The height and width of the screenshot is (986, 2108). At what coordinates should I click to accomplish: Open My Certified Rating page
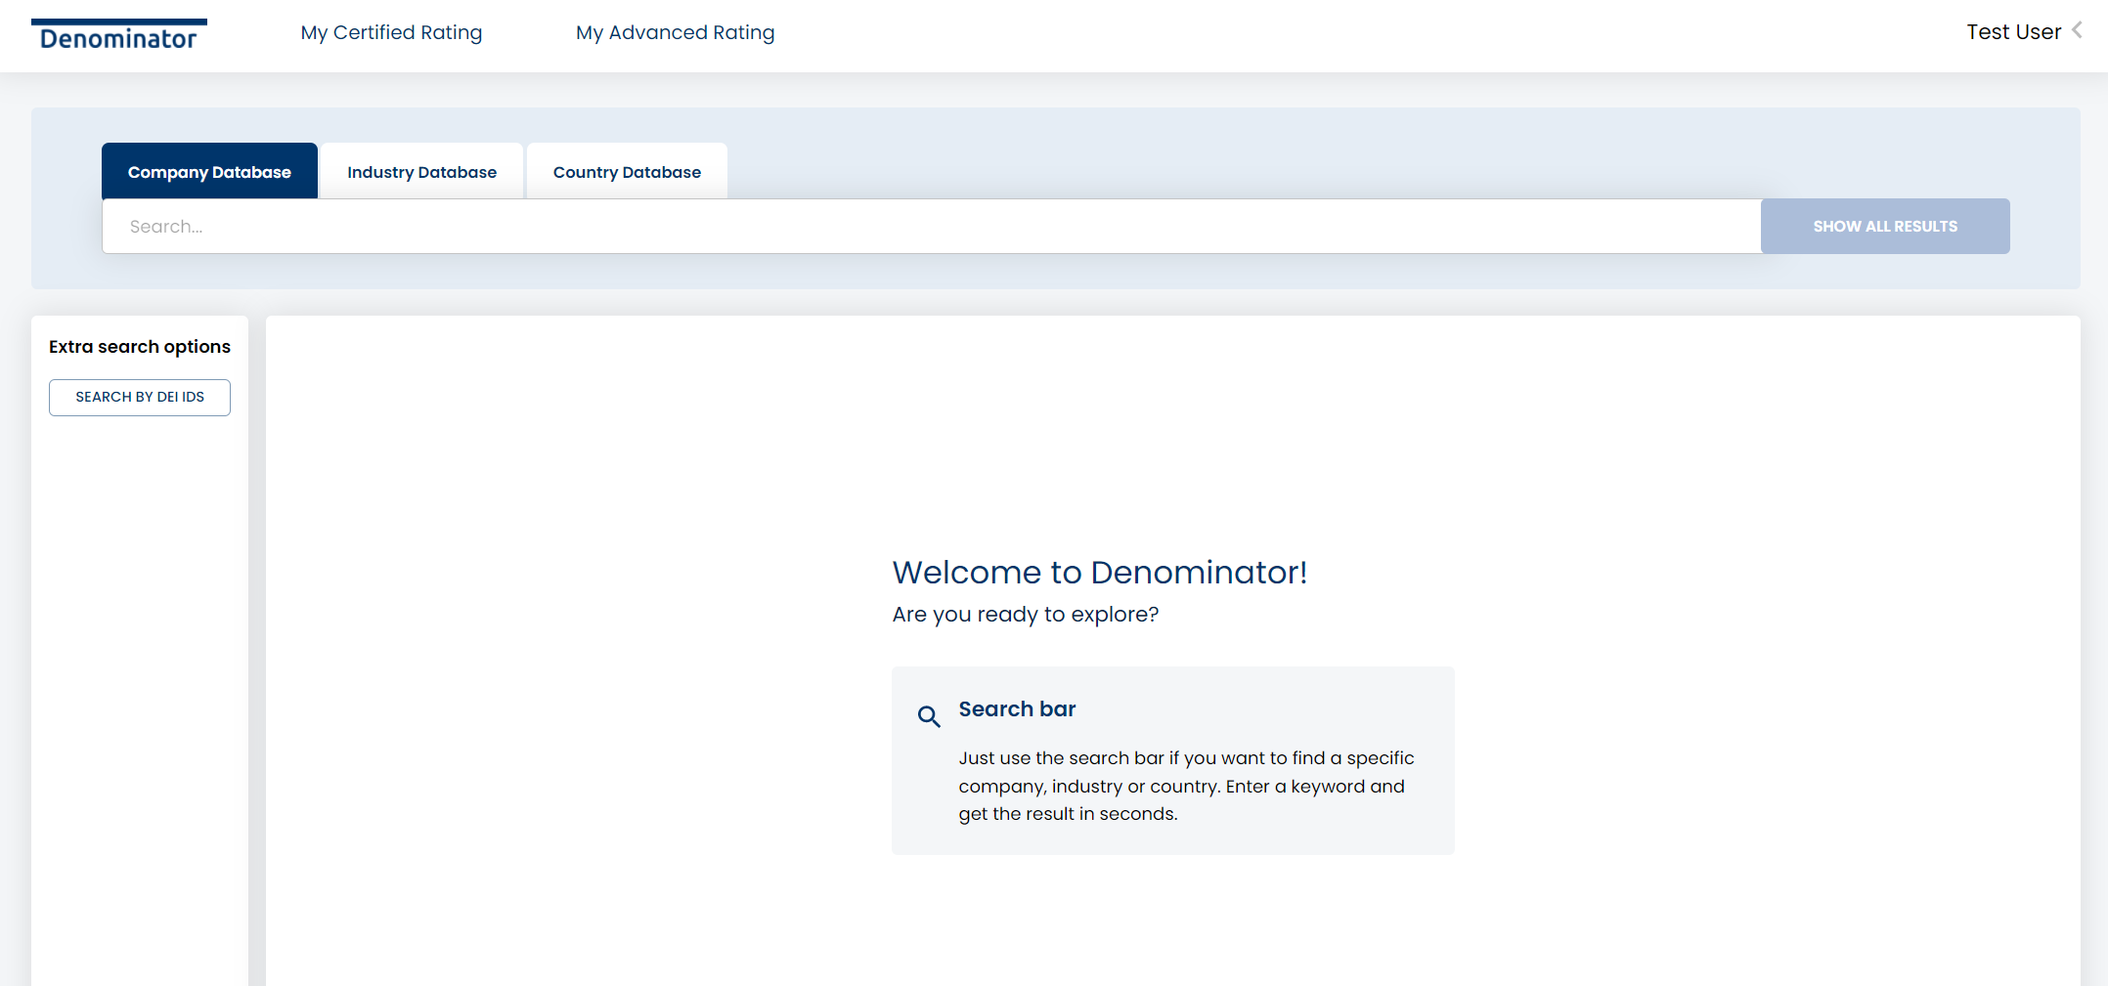391,32
